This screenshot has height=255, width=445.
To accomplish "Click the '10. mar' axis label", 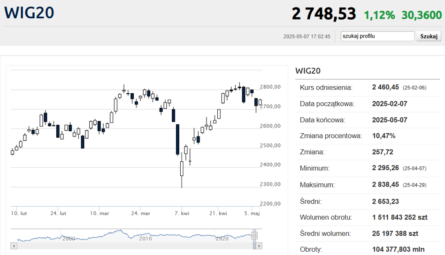I will tap(100, 213).
